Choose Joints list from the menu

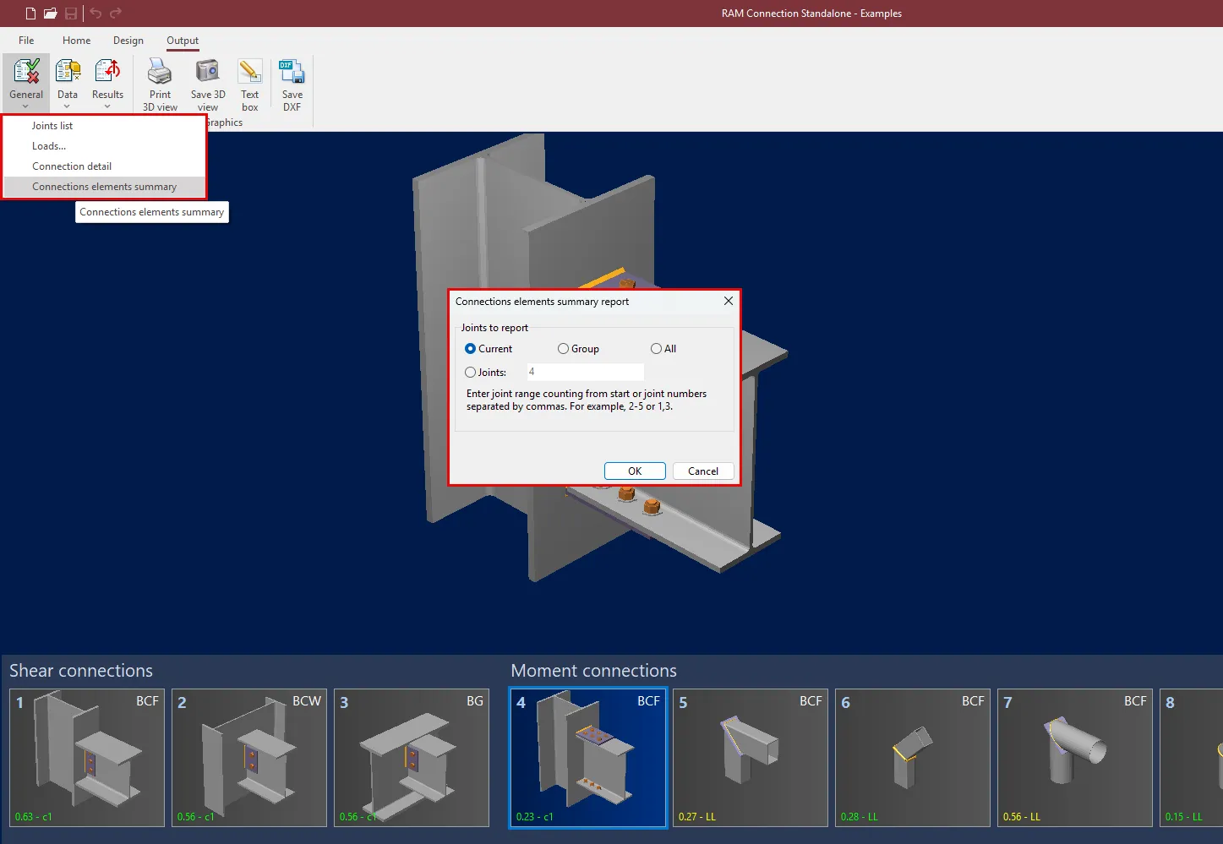pos(105,126)
